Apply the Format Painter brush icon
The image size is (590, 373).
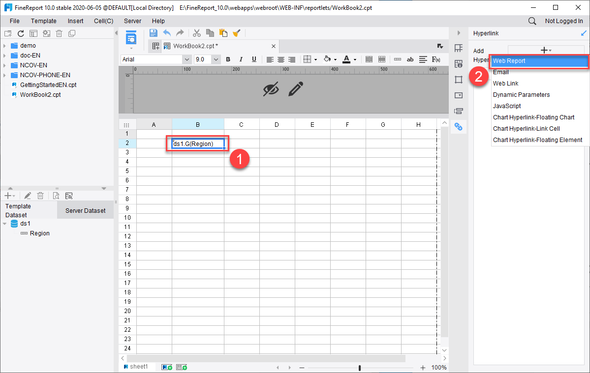pos(236,33)
